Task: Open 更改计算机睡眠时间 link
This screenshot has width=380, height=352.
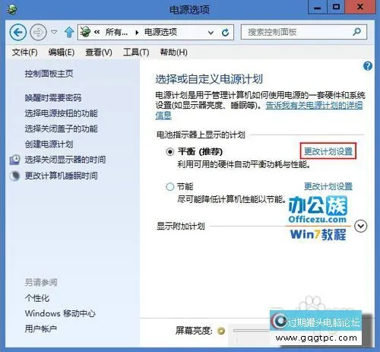Action: coord(61,176)
